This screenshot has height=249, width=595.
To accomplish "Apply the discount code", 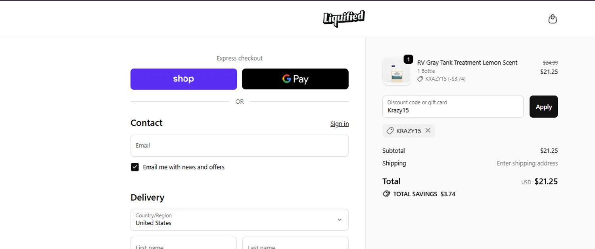I will pyautogui.click(x=543, y=106).
